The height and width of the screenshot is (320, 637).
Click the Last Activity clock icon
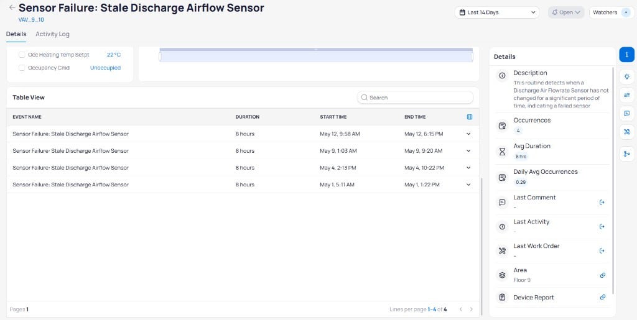coord(502,227)
